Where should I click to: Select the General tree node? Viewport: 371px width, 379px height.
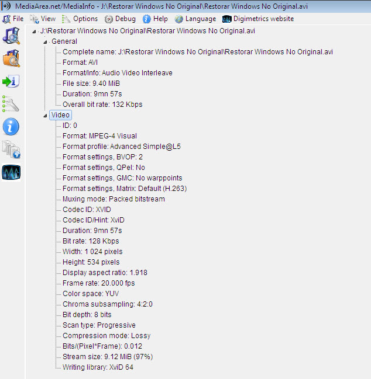64,41
